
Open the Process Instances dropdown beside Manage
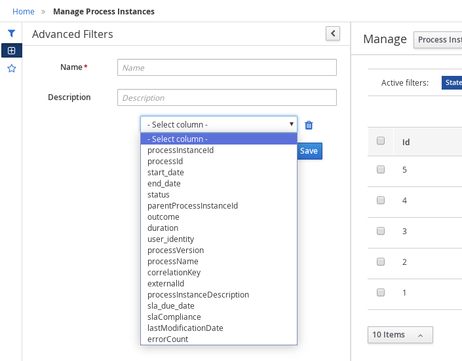pyautogui.click(x=438, y=40)
